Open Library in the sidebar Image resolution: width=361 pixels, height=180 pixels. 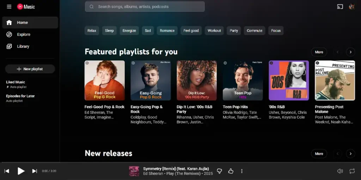click(30, 46)
